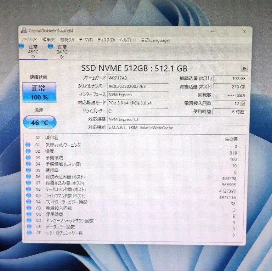This screenshot has width=272, height=271.
Task: Click the blue status dot for ID 0B
Action: pyautogui.click(x=29, y=208)
